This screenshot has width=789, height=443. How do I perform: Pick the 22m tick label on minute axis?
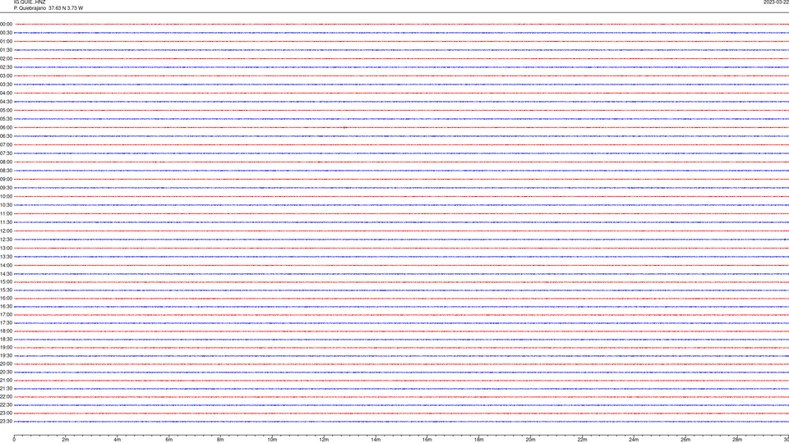(x=582, y=440)
